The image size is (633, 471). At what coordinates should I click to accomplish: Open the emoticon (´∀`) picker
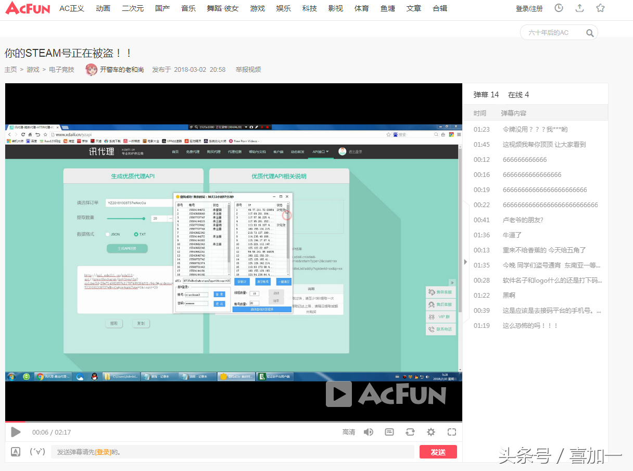coord(37,452)
